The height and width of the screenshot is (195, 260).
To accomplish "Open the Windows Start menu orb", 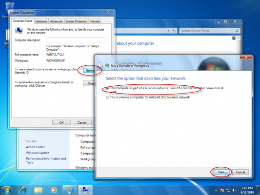I will coord(7,190).
